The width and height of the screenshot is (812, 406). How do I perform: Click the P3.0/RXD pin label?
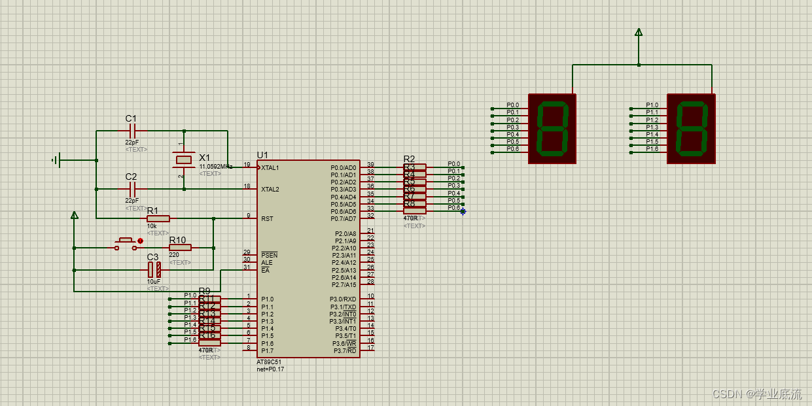[x=343, y=299]
